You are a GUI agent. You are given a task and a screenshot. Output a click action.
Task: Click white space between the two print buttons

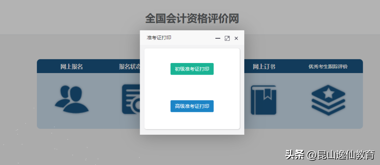[x=192, y=88]
